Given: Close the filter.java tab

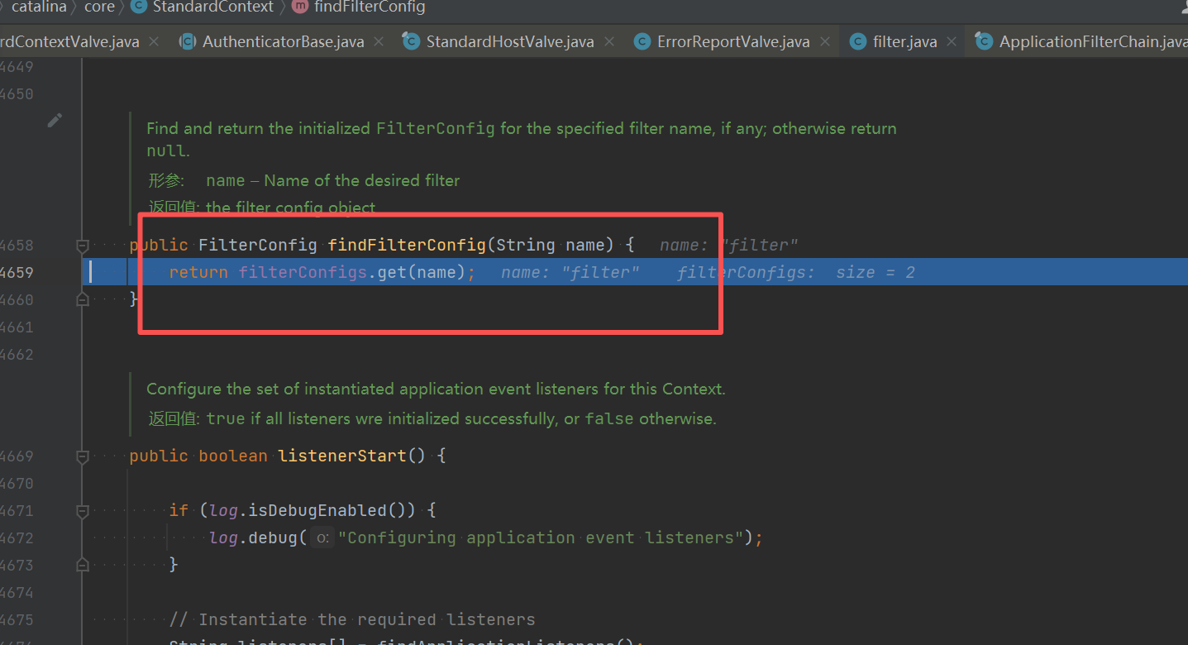Looking at the screenshot, I should click(952, 41).
